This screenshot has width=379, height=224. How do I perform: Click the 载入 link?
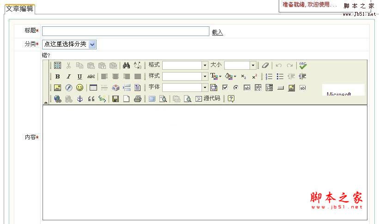(217, 32)
